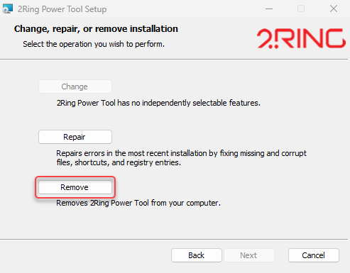Image resolution: width=350 pixels, height=273 pixels.
Task: Click the 2RING logo image
Action: (301, 38)
